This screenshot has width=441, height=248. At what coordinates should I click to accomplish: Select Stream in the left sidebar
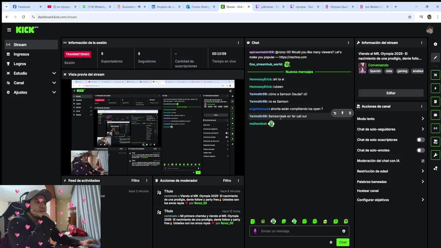pyautogui.click(x=31, y=45)
